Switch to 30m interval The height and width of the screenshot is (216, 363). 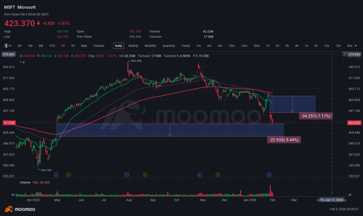[256, 46]
